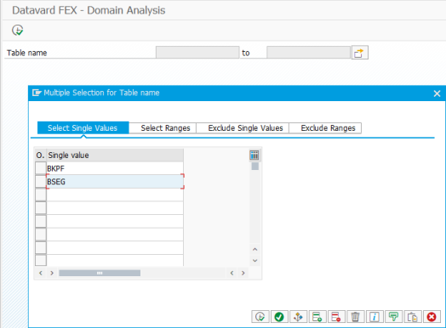Click the green checkmark Copy icon
This screenshot has height=328, width=446.
279,317
